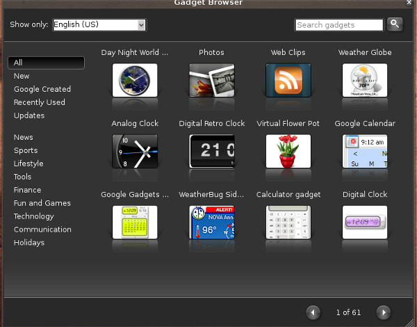Click the 'Google Calendar' gadget title
Image resolution: width=417 pixels, height=327 pixels.
(x=365, y=124)
